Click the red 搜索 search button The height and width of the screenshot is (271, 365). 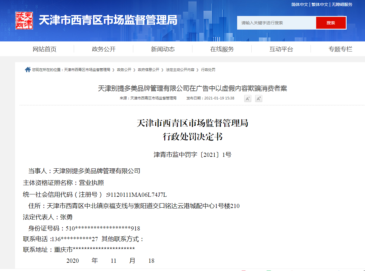[331, 23]
